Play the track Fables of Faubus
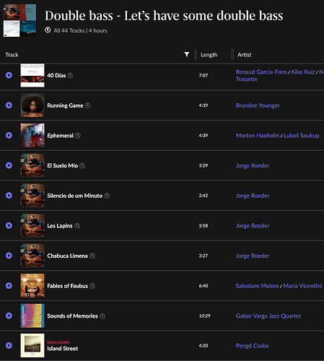Image resolution: width=324 pixels, height=361 pixels. (9, 286)
